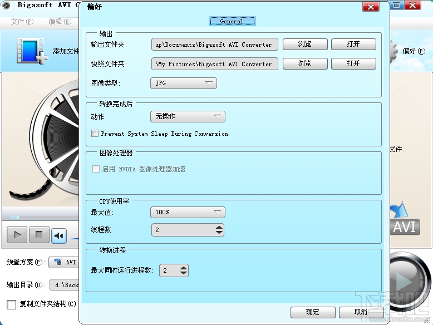Click the 输出文件夹 path field
433x325 pixels.
[x=215, y=45]
